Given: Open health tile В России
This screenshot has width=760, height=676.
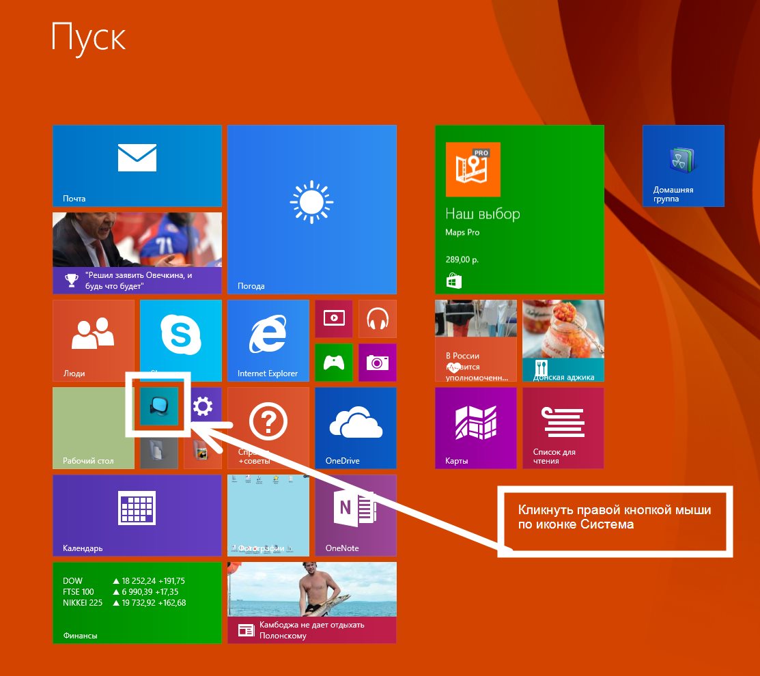Looking at the screenshot, I should [476, 341].
